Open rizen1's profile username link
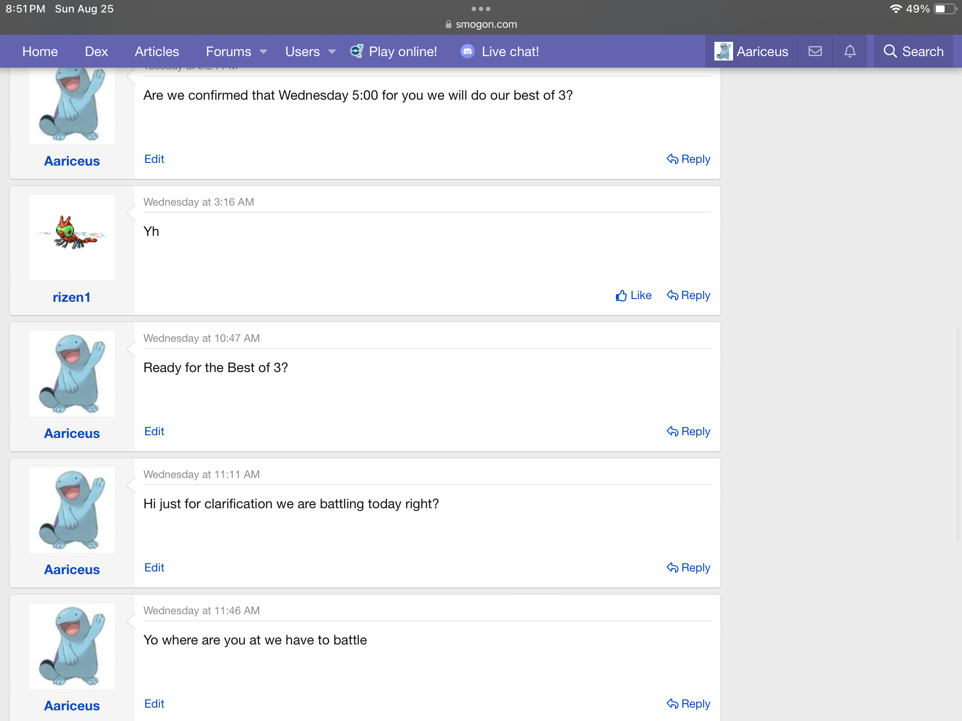The width and height of the screenshot is (962, 721). [x=72, y=297]
